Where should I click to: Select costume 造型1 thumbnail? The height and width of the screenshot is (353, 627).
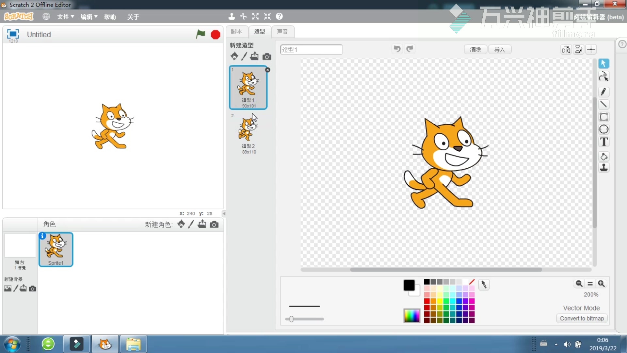(248, 87)
